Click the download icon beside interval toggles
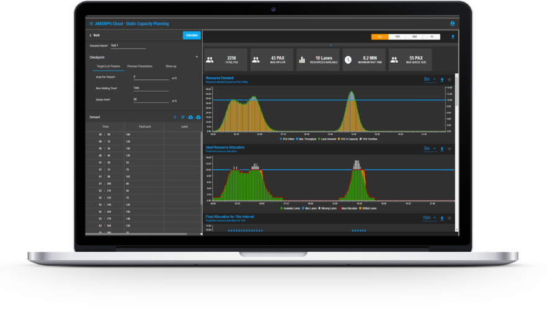The image size is (547, 310). click(x=453, y=37)
